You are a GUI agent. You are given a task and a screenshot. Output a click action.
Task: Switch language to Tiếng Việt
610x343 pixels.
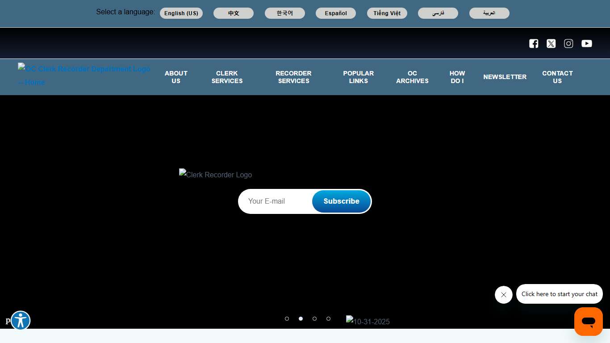(x=387, y=13)
